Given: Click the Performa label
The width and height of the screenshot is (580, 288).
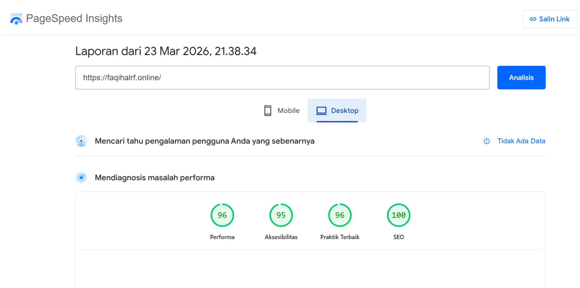Looking at the screenshot, I should tap(222, 237).
